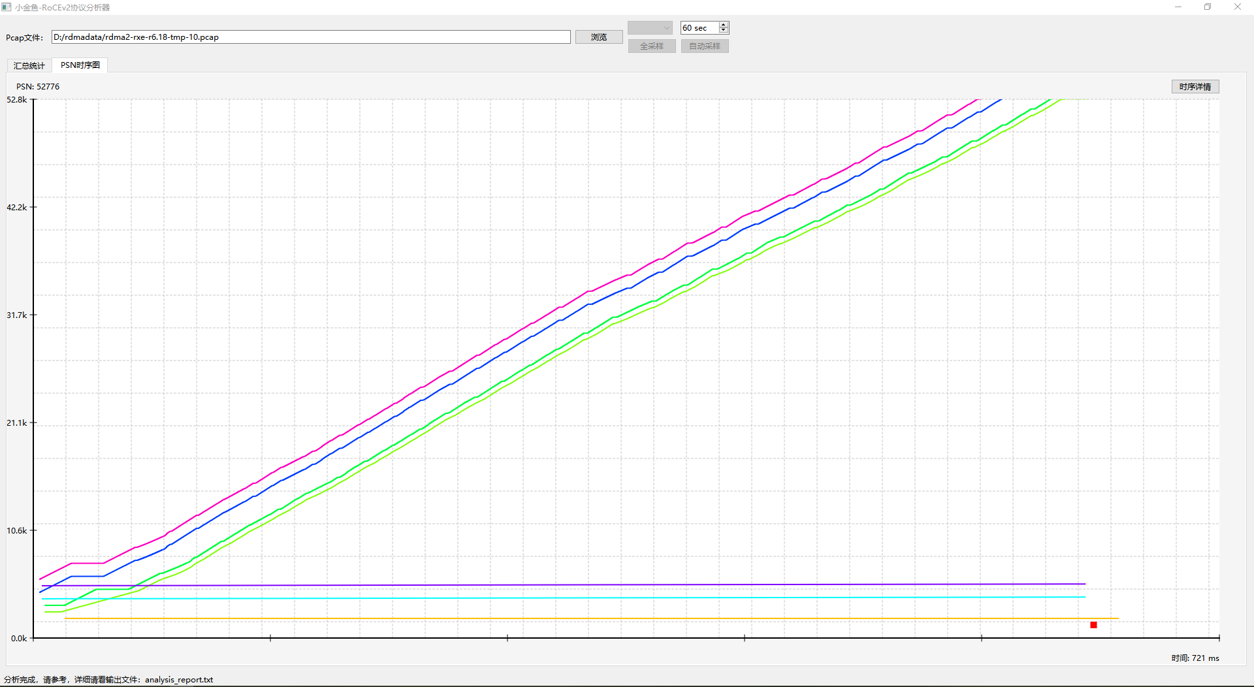Screen dimensions: 1254x687
Task: Restore down the analyzer window
Action: point(1208,7)
